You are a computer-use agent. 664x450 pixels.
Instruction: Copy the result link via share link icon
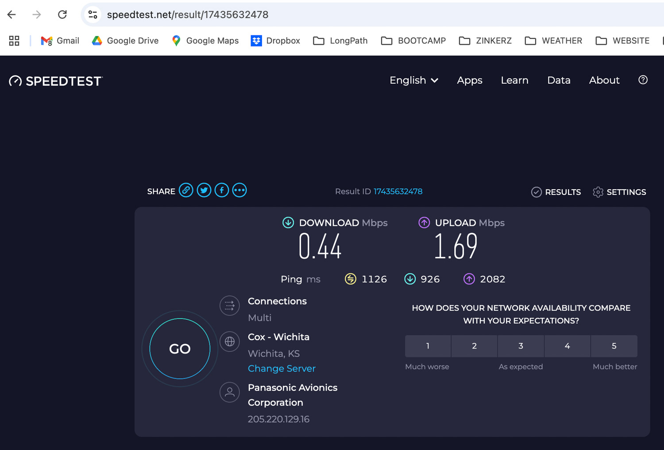click(x=186, y=190)
